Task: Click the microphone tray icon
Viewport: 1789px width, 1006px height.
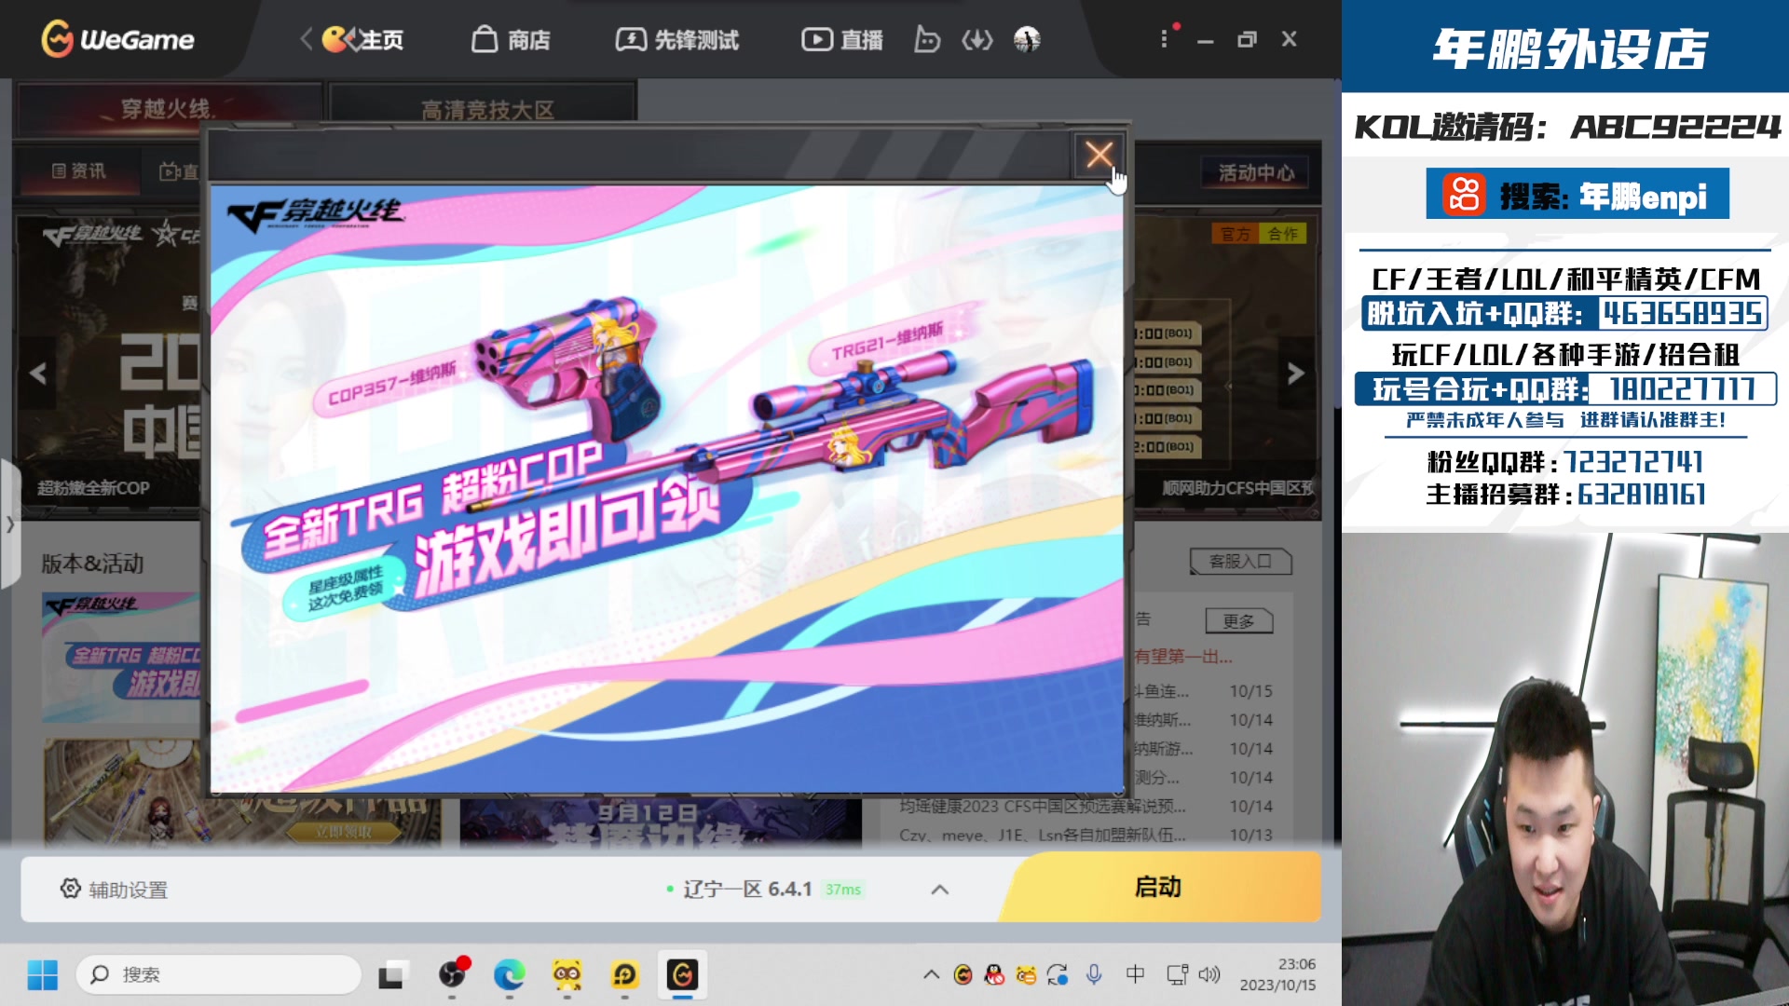Action: 1095,974
